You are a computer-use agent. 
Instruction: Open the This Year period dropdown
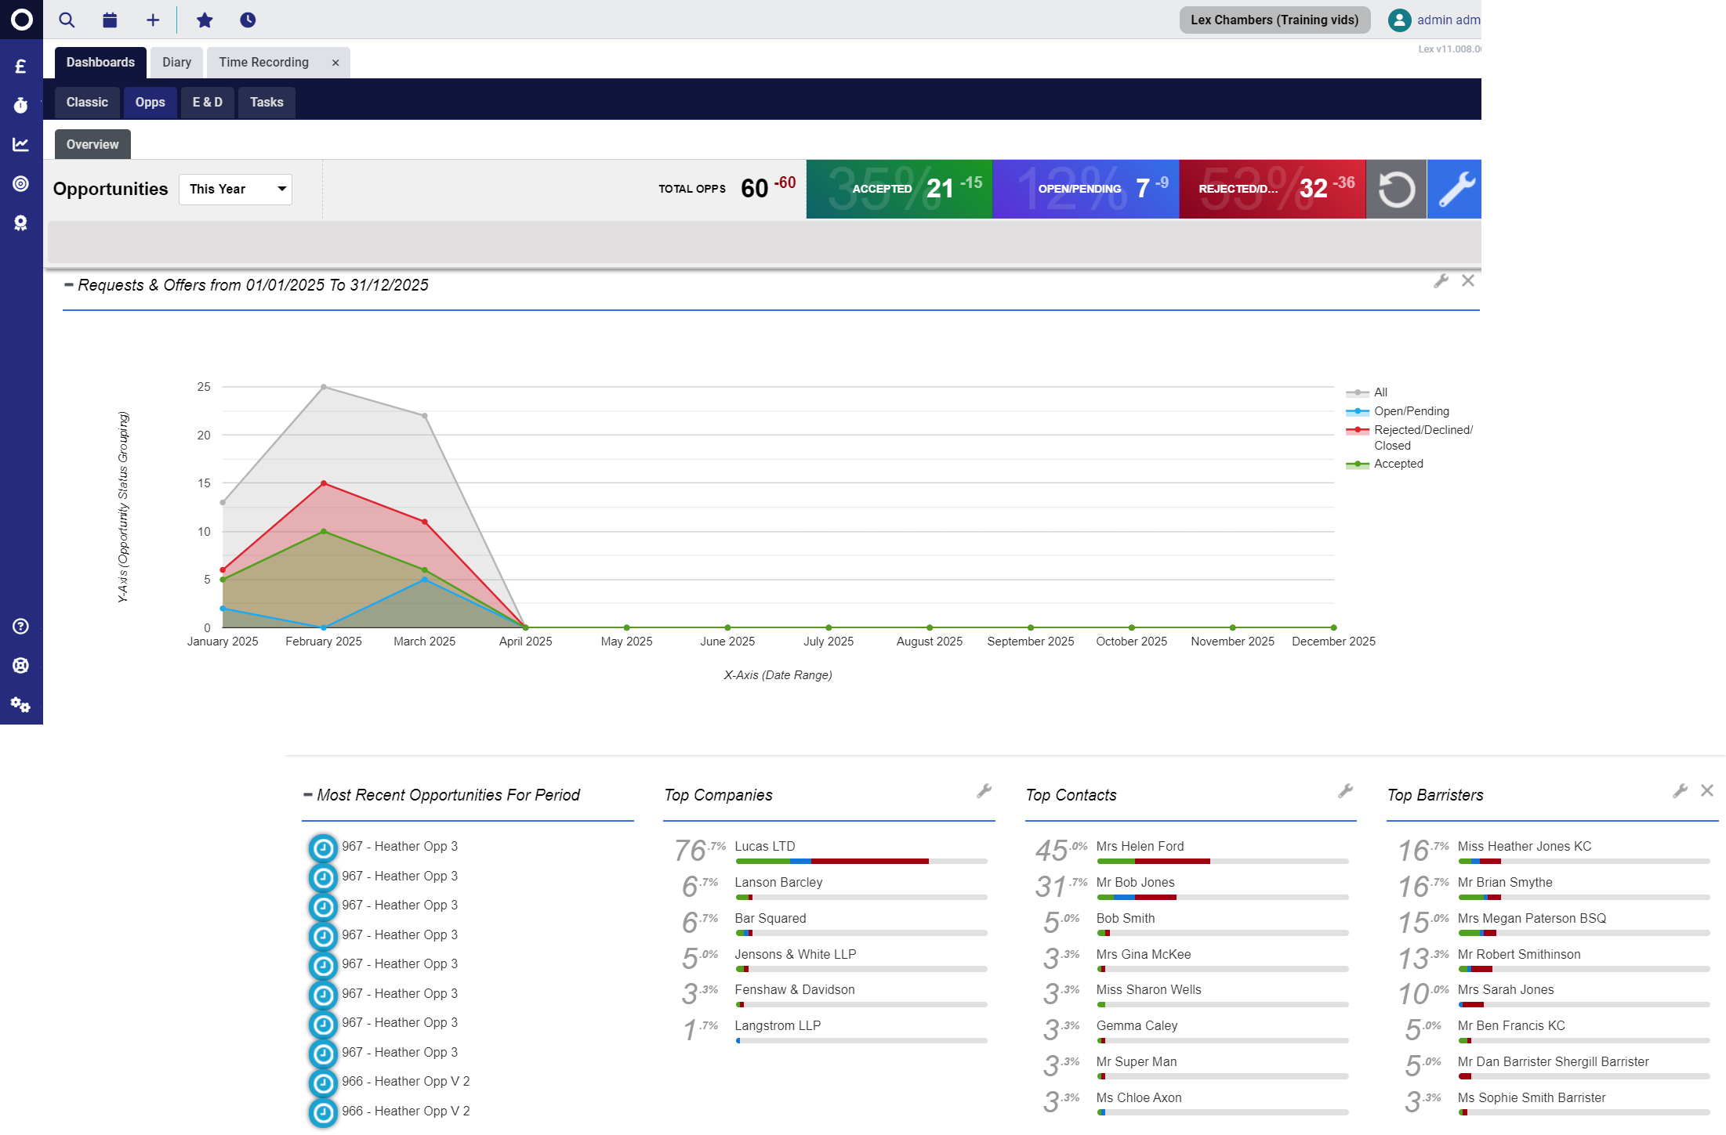(x=235, y=190)
